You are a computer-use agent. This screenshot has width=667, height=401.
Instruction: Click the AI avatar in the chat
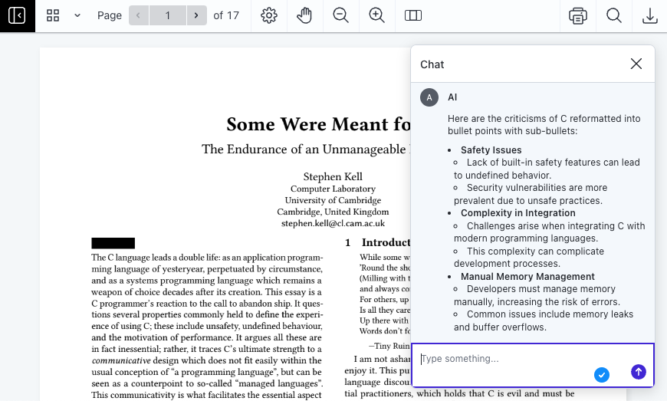pos(429,97)
